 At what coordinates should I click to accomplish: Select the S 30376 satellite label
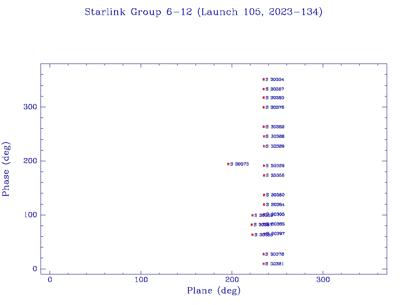[x=275, y=107]
